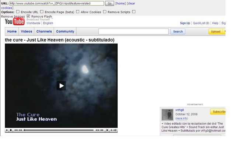Seek on the video progress bar
The image size is (236, 163).
(x=59, y=130)
